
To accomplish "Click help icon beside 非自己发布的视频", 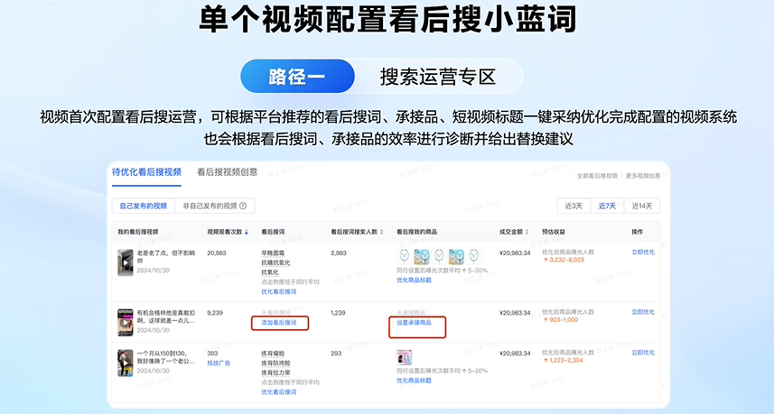I will (x=242, y=206).
